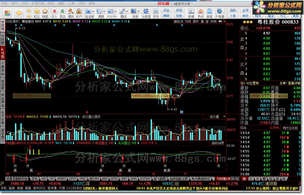Screen dimensions: 304x195
Task: Toggle 叠 overlay mode
Action: coord(202,21)
